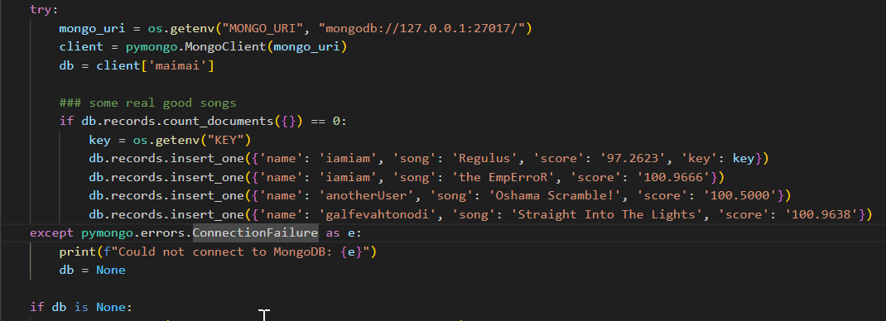Viewport: 886px width, 321px height.
Task: Click the "KEY" environment variable string
Action: [229, 140]
